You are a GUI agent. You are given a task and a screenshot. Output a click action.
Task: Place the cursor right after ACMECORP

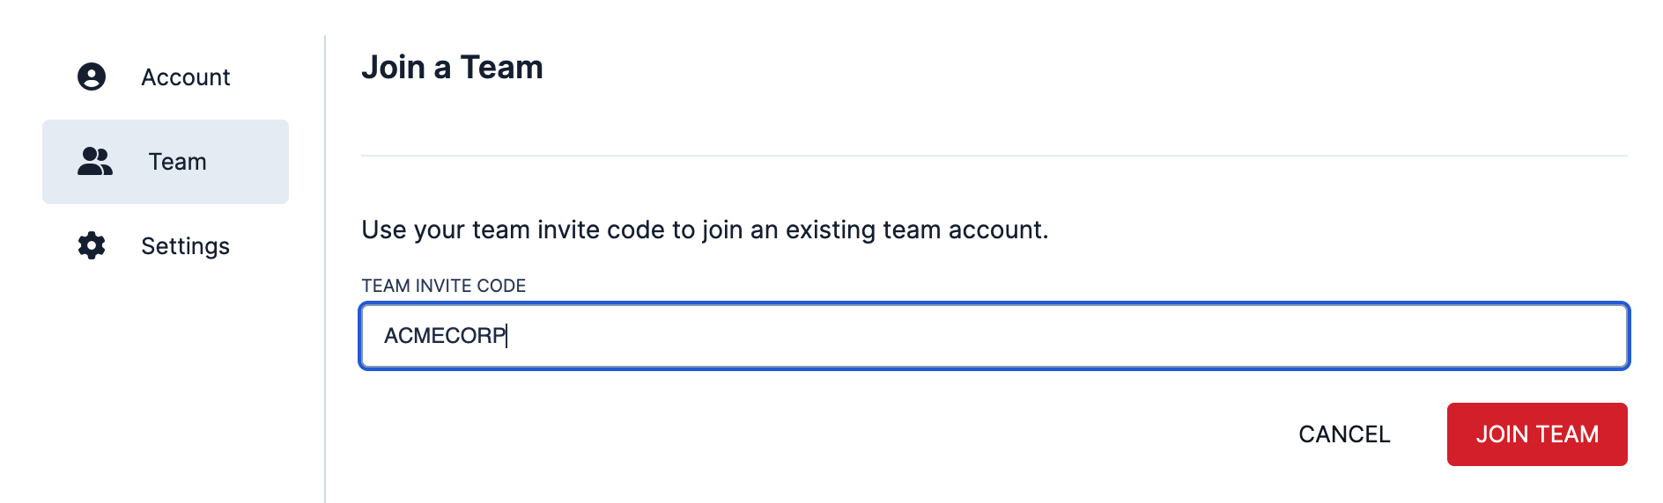point(508,336)
